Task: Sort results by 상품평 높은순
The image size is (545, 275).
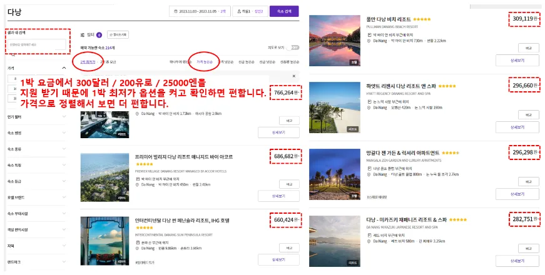Action: click(x=290, y=62)
